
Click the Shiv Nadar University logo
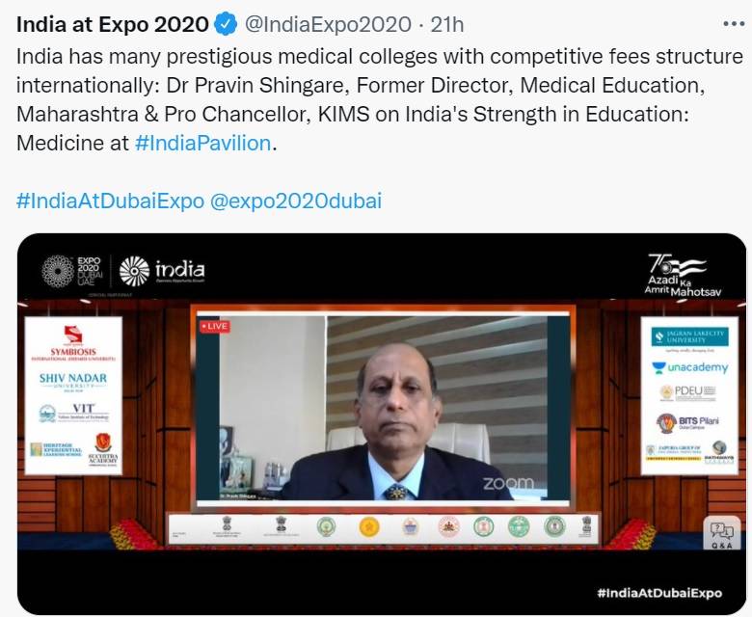click(73, 381)
